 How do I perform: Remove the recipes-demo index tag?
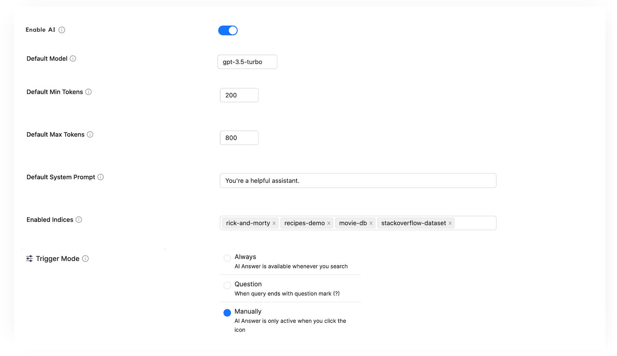(x=328, y=223)
